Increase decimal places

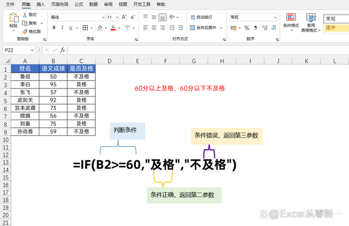[x=264, y=28]
